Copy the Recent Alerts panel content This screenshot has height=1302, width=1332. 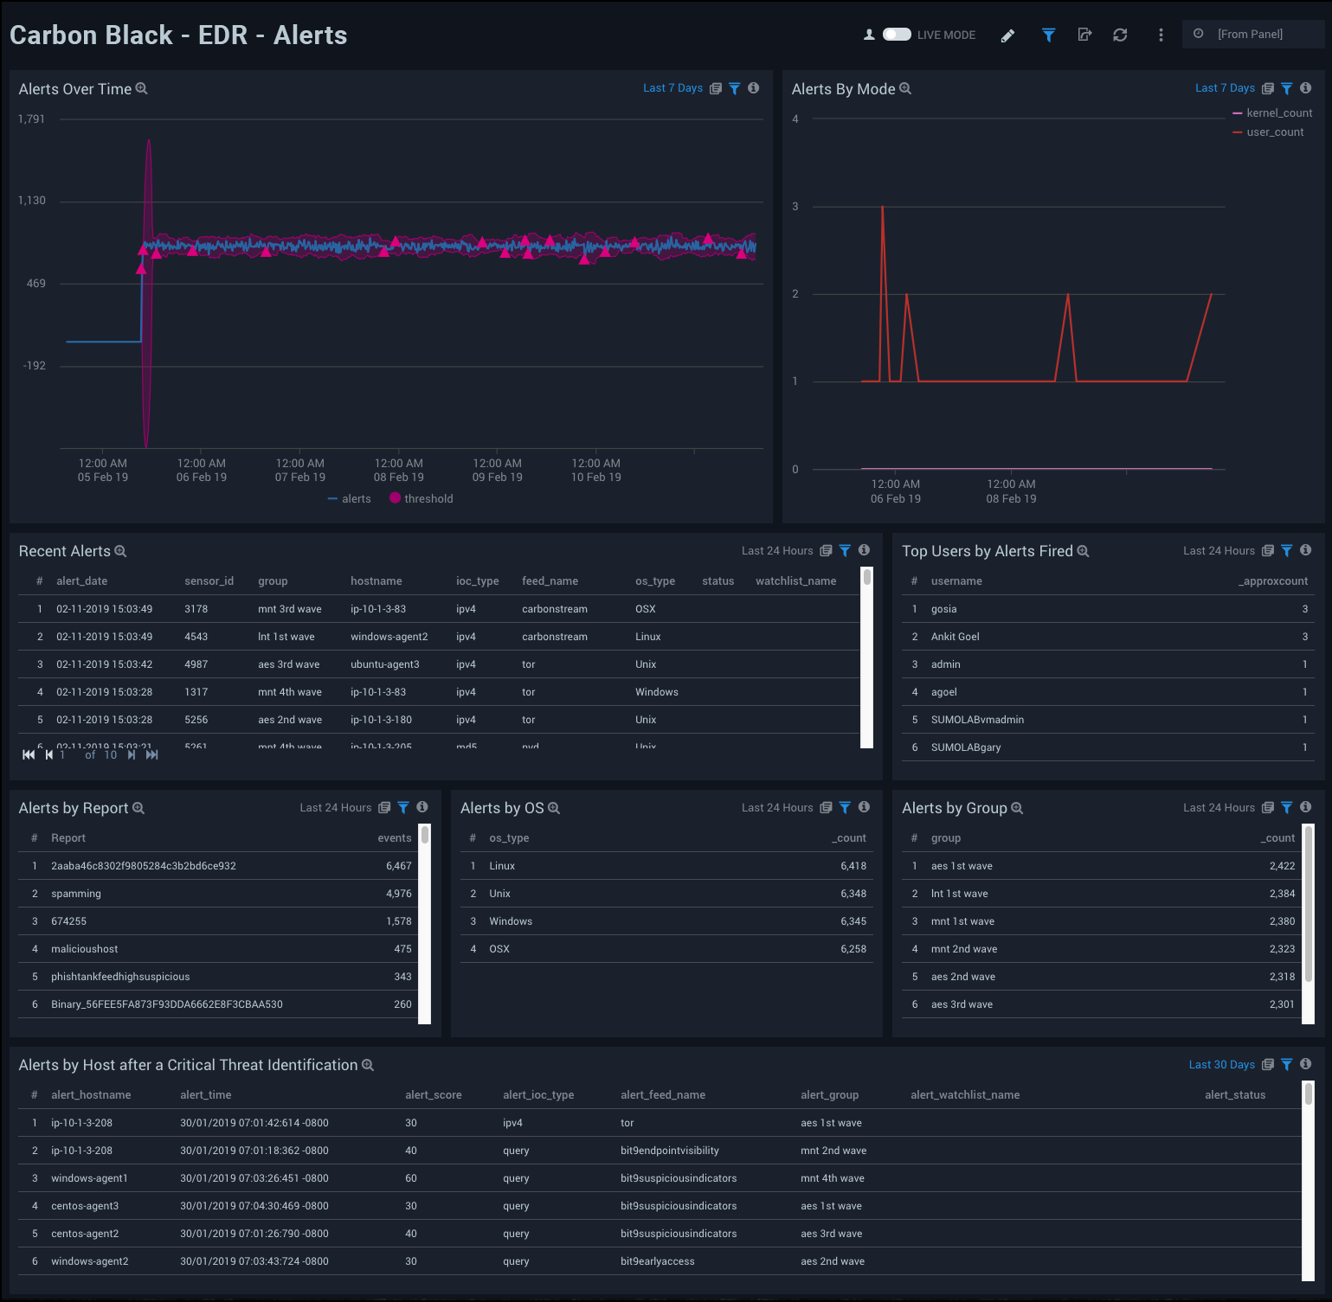click(827, 550)
